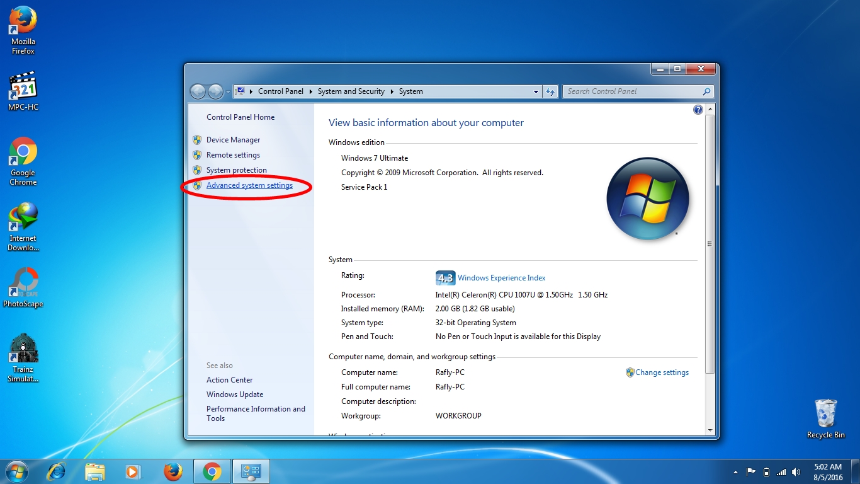Open Performance Information and Tools link
Viewport: 860px width, 484px height.
(x=256, y=413)
